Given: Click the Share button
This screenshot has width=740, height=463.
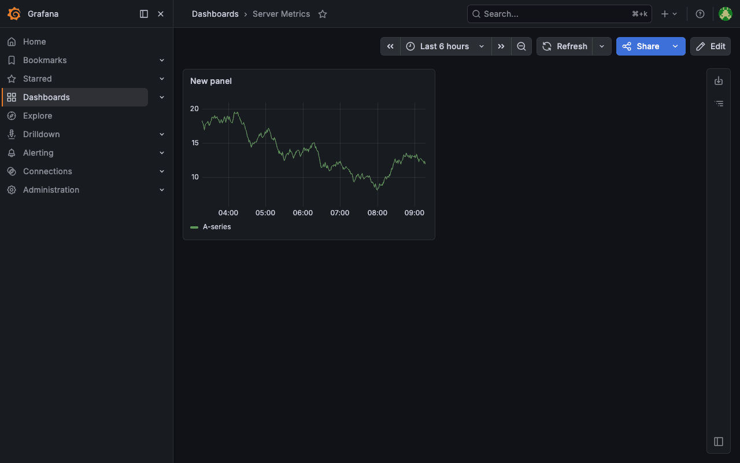Looking at the screenshot, I should pyautogui.click(x=641, y=46).
